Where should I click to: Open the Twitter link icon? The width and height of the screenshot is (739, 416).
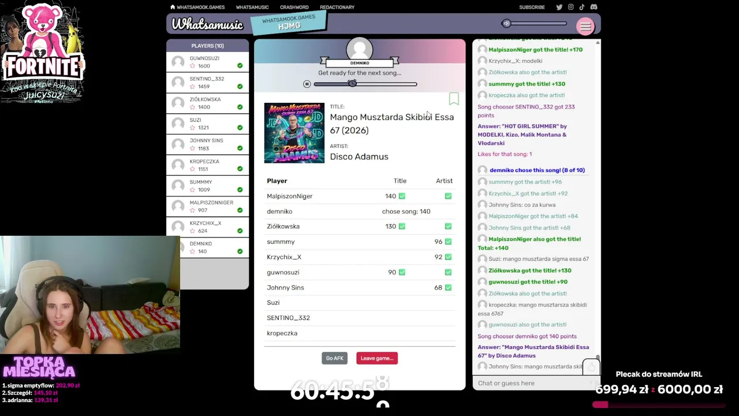coord(559,7)
